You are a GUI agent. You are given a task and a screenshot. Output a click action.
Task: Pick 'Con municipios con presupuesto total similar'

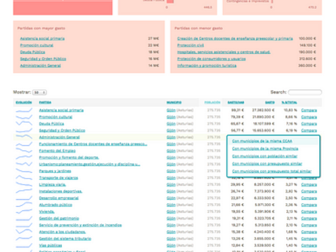pyautogui.click(x=272, y=171)
